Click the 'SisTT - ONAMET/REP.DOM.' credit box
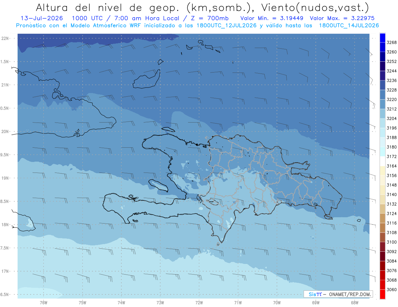This screenshot has height=307, width=398. pos(338,294)
